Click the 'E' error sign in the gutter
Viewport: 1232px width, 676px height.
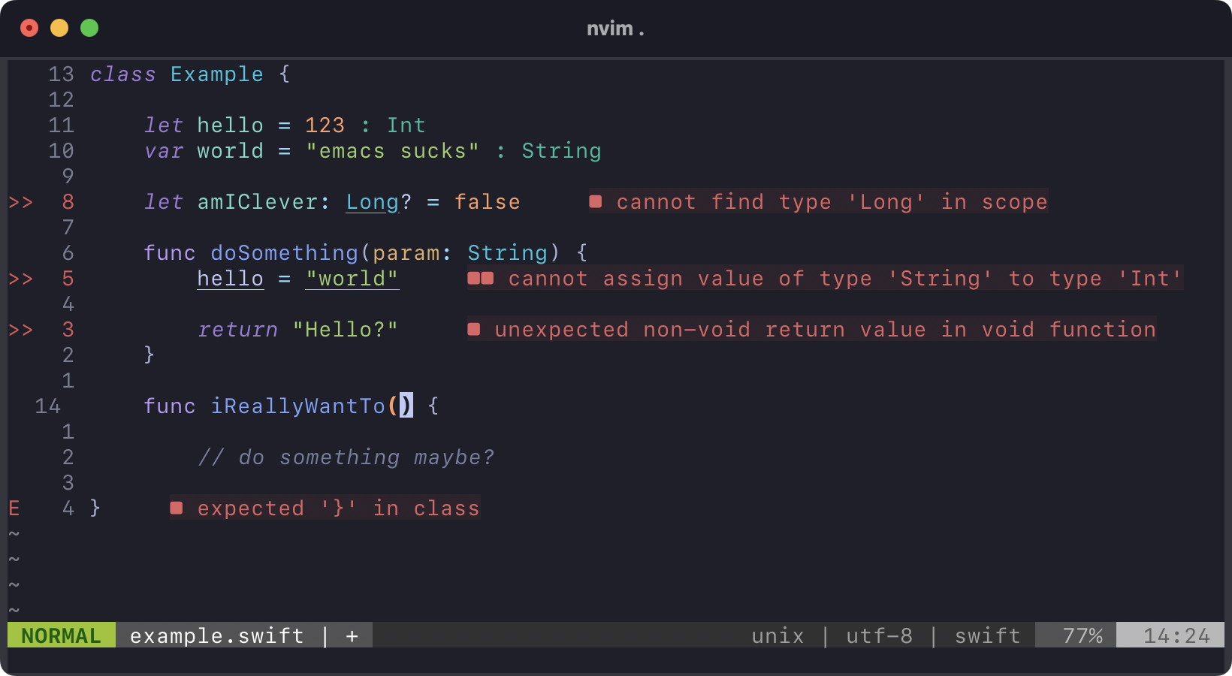[x=14, y=509]
